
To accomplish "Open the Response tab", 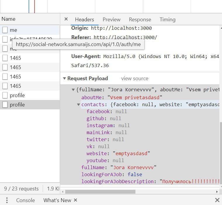I will click(x=140, y=20).
